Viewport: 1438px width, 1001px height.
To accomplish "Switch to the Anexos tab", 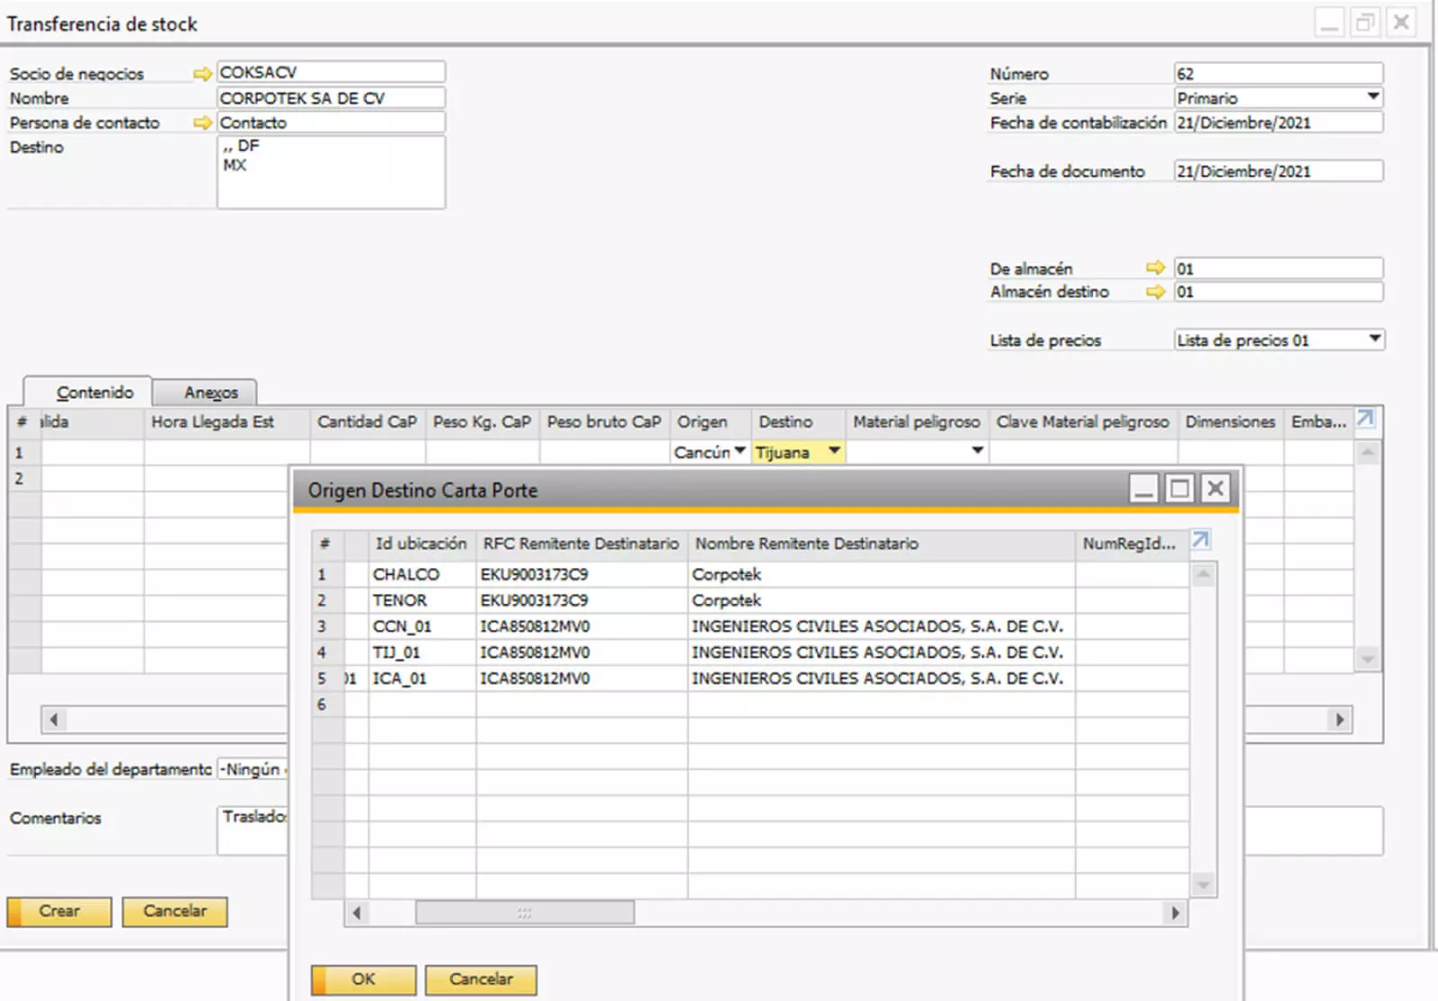I will pyautogui.click(x=211, y=393).
